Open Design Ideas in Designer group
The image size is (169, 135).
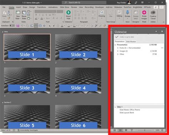pos(136,15)
